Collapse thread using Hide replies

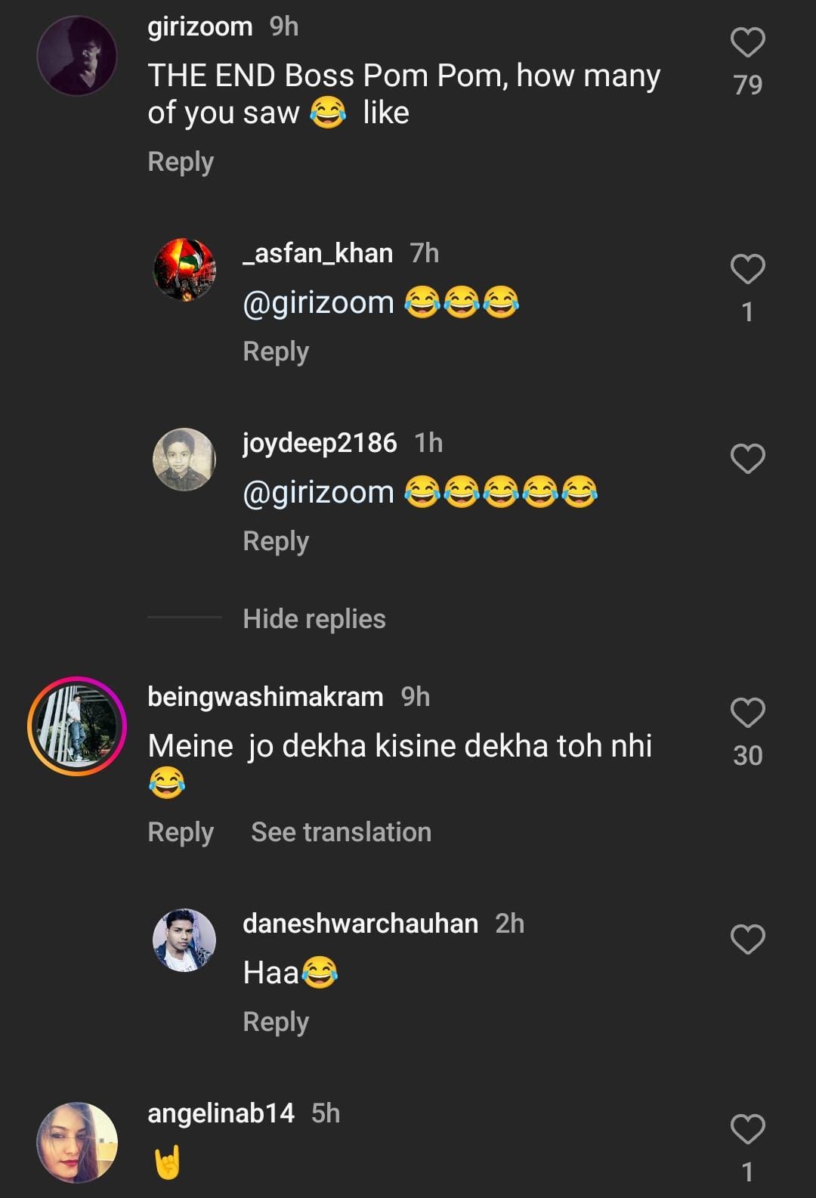click(314, 619)
